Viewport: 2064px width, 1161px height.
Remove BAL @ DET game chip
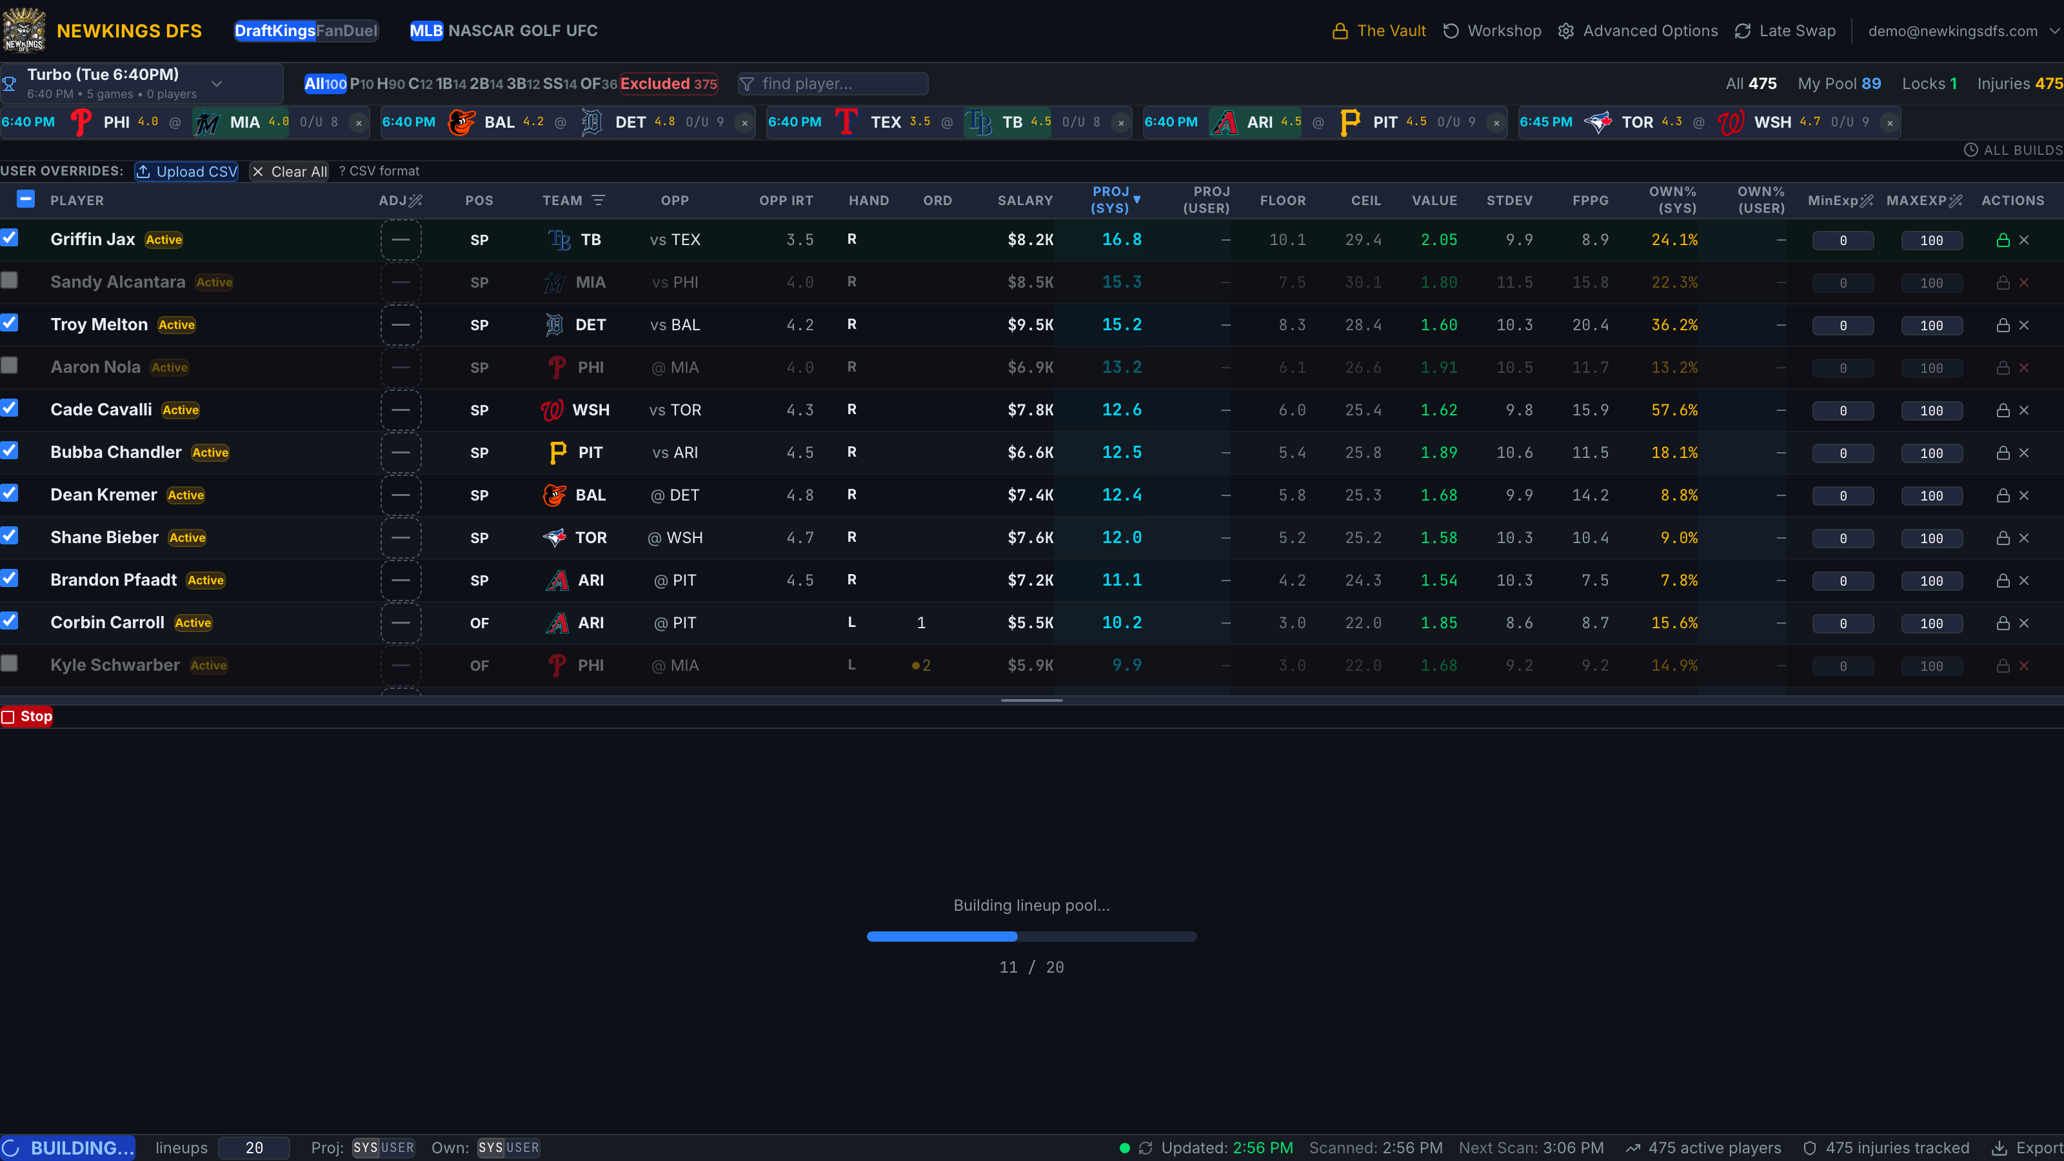(x=744, y=123)
